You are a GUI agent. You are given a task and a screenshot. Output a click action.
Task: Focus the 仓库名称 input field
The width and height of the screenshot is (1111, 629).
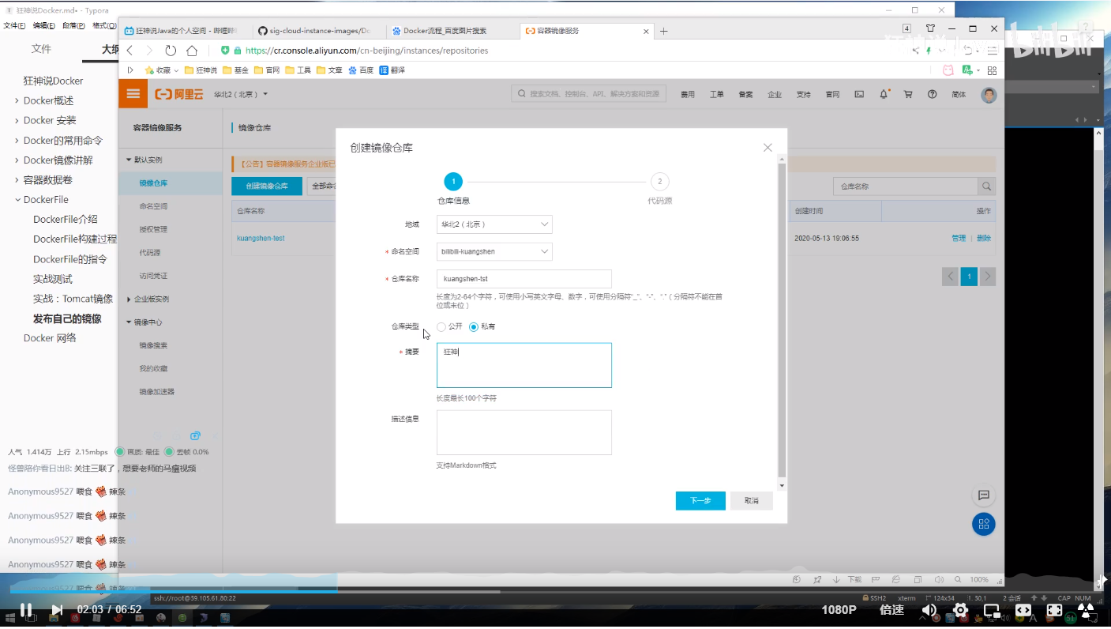524,279
